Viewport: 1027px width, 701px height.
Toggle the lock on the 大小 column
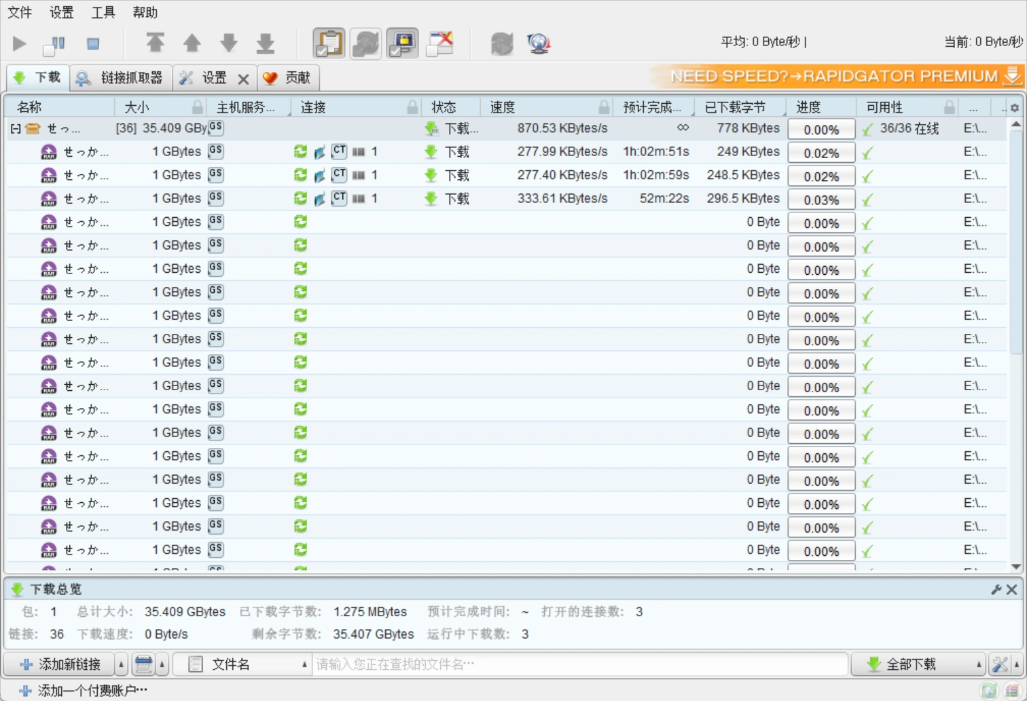coord(197,107)
